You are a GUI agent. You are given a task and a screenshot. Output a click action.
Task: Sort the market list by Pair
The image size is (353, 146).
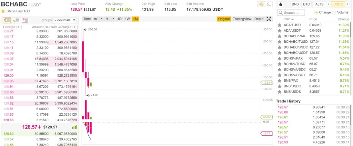pos(289,19)
